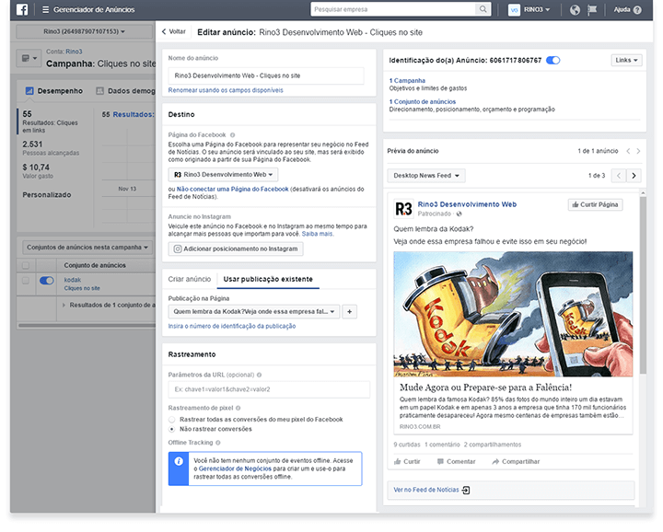Viewport: 663px width, 532px height.
Task: Switch to the Criar anúncio tab
Action: click(190, 279)
